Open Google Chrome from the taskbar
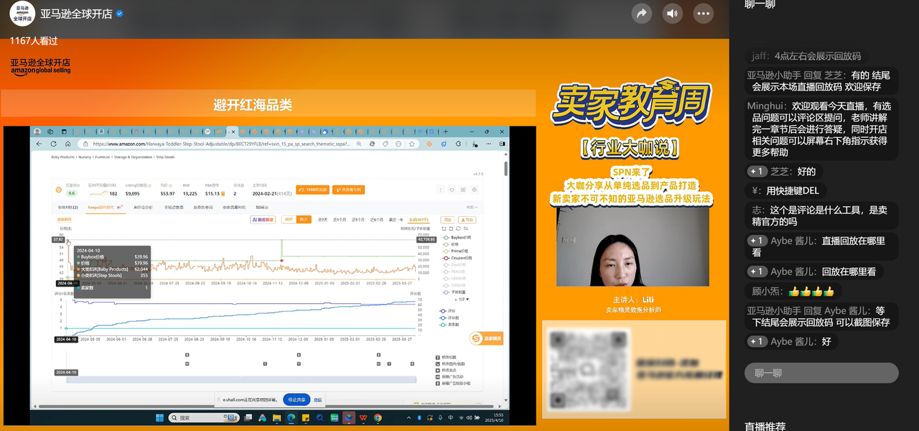The height and width of the screenshot is (431, 919). click(x=378, y=417)
